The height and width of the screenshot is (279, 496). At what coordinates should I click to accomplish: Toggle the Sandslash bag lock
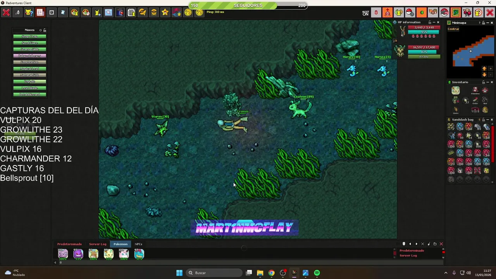point(484,120)
